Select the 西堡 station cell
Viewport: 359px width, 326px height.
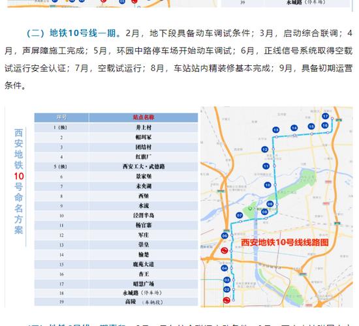click(144, 196)
